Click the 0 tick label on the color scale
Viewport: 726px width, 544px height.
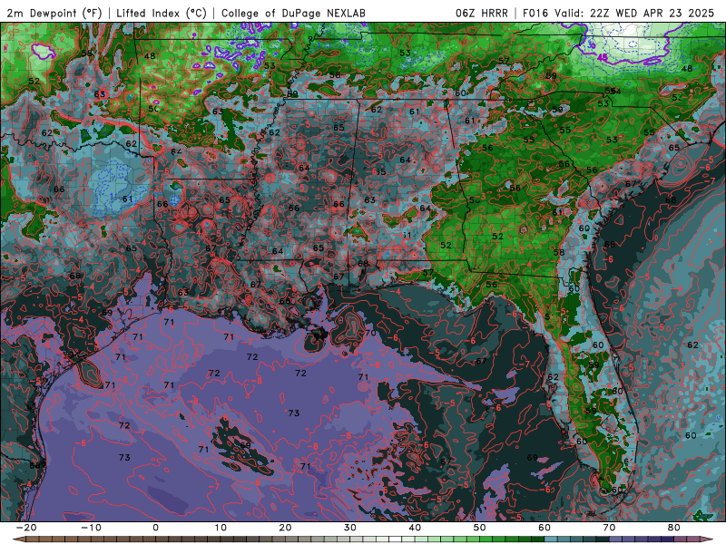(155, 528)
